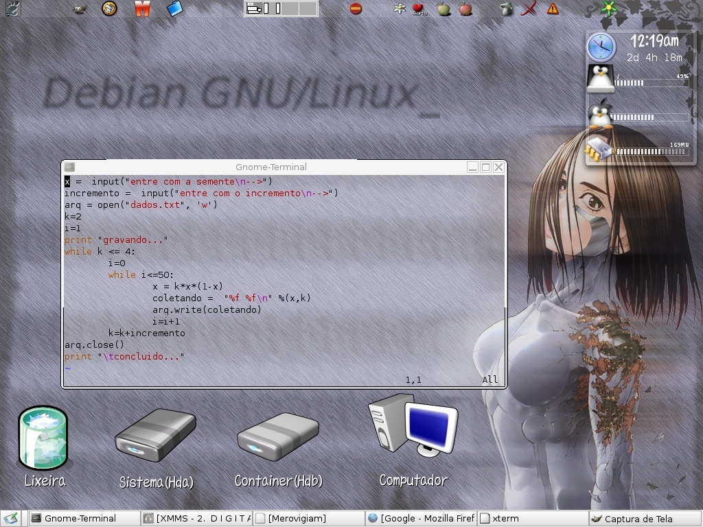Click the 'coletando =' format string line
Image resolution: width=703 pixels, height=527 pixels.
(231, 298)
